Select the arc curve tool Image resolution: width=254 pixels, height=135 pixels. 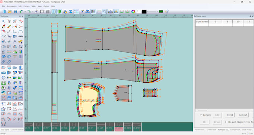pos(21,31)
